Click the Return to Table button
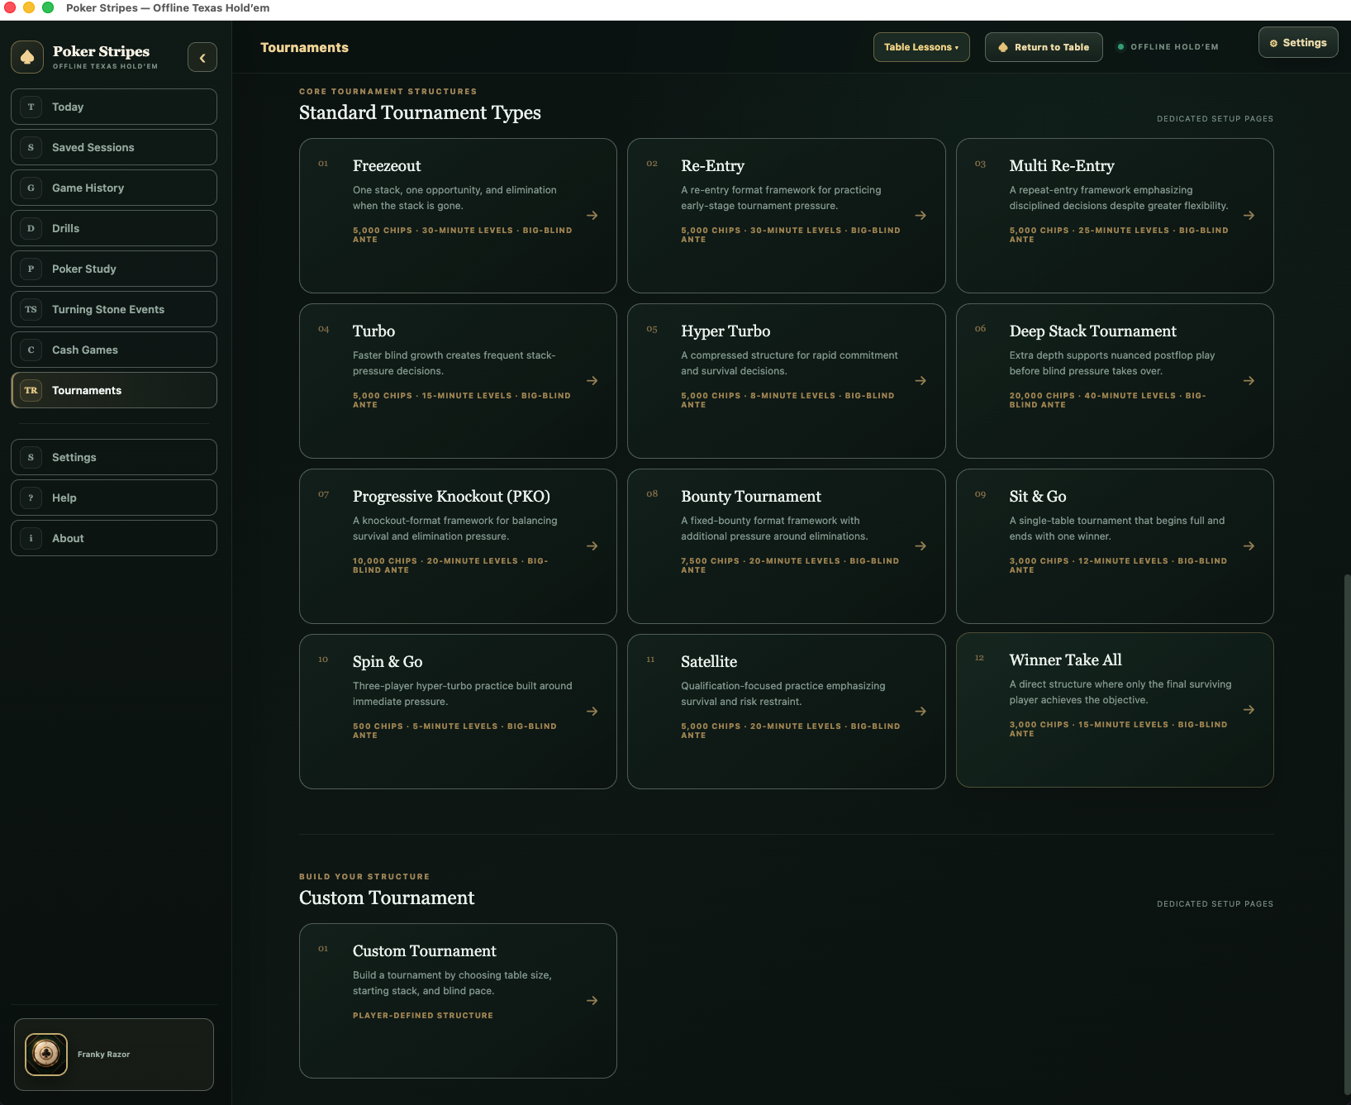Screen dimensions: 1351x1105 (1044, 47)
